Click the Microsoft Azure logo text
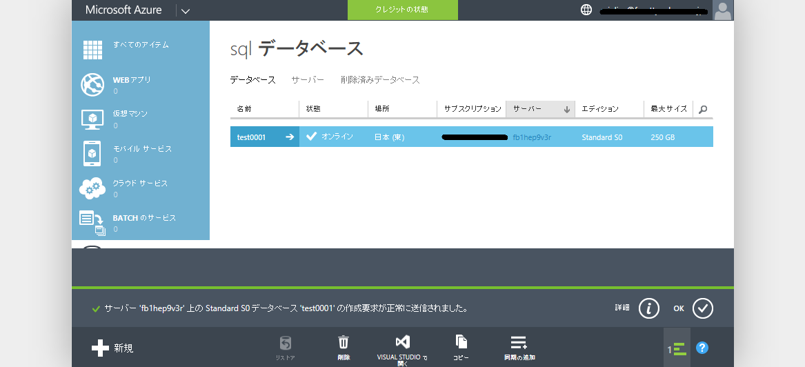Screen dimensions: 805x367 click(x=123, y=10)
